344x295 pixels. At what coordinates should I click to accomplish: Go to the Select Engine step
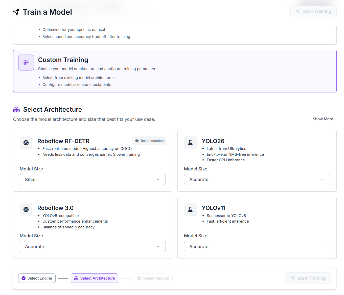coord(37,278)
